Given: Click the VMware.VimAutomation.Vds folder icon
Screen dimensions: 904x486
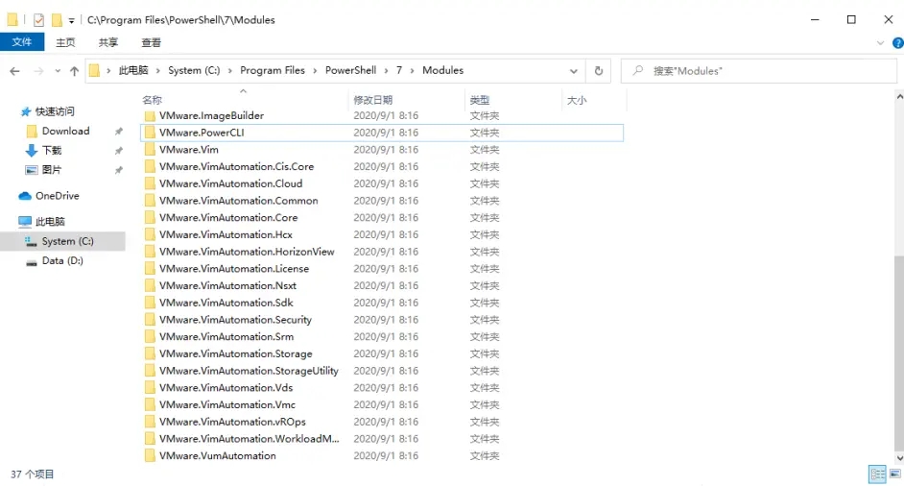Looking at the screenshot, I should [150, 388].
